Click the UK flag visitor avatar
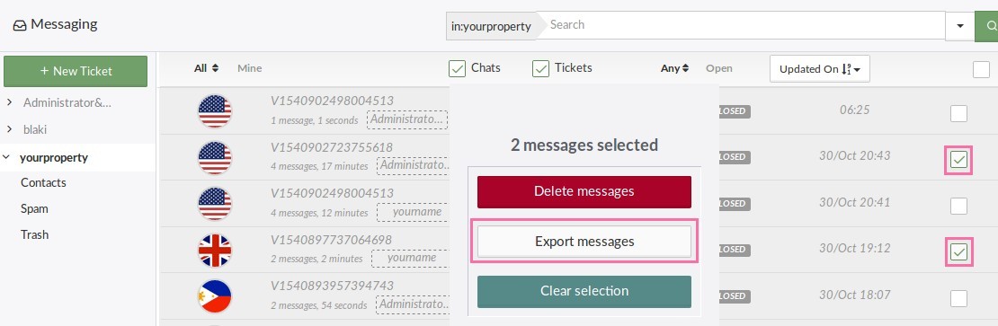Screen dimensions: 998x326 (x=215, y=251)
